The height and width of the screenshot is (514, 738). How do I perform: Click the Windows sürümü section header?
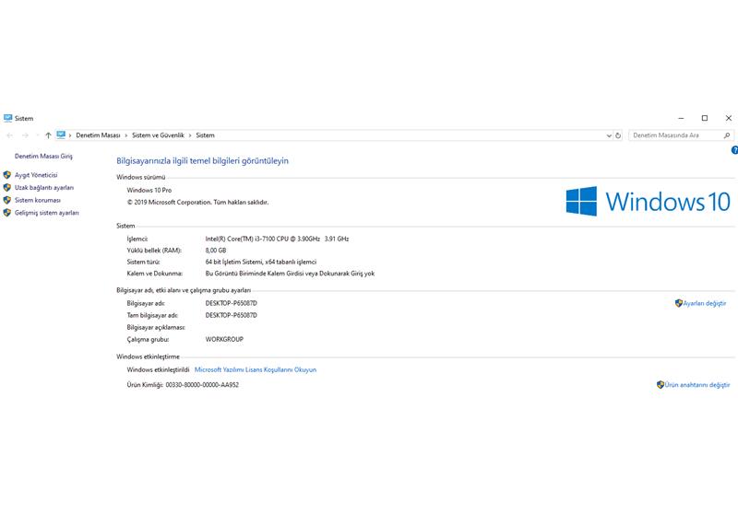coord(141,177)
